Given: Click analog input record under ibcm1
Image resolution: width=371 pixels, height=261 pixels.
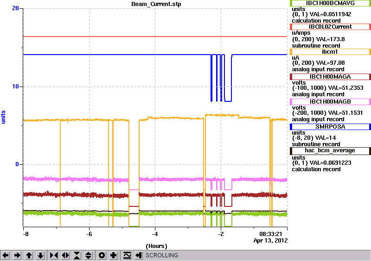Looking at the screenshot, I should [318, 69].
